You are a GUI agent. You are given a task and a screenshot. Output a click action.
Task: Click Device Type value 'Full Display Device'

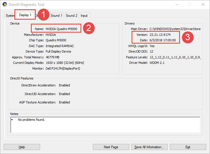[x=58, y=51]
